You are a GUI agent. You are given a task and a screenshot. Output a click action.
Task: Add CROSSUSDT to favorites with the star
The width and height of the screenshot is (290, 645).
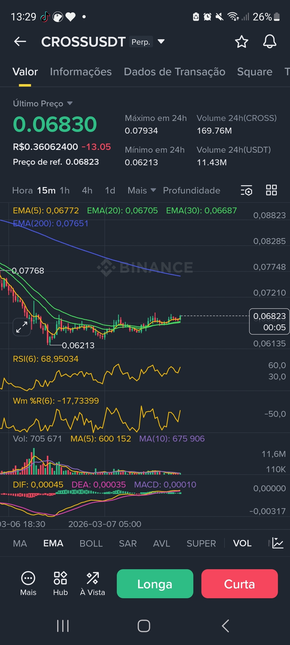click(x=241, y=42)
